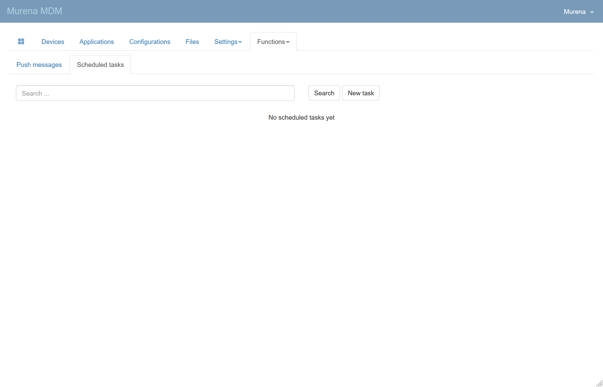Viewport: 603px width, 387px height.
Task: Click the caret arrow next to Murena user
Action: click(592, 12)
